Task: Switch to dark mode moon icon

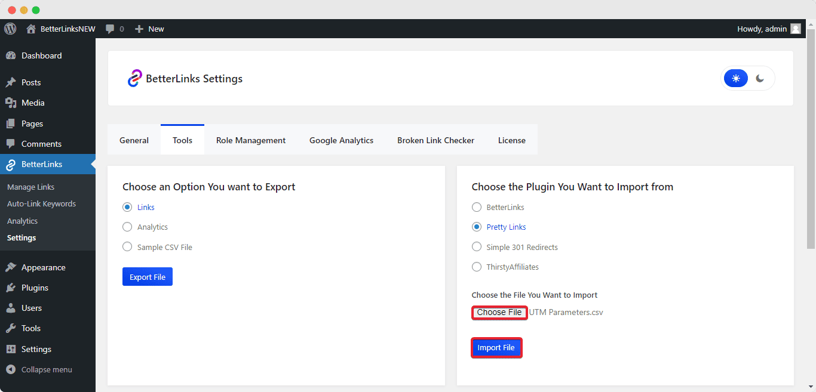Action: (760, 78)
